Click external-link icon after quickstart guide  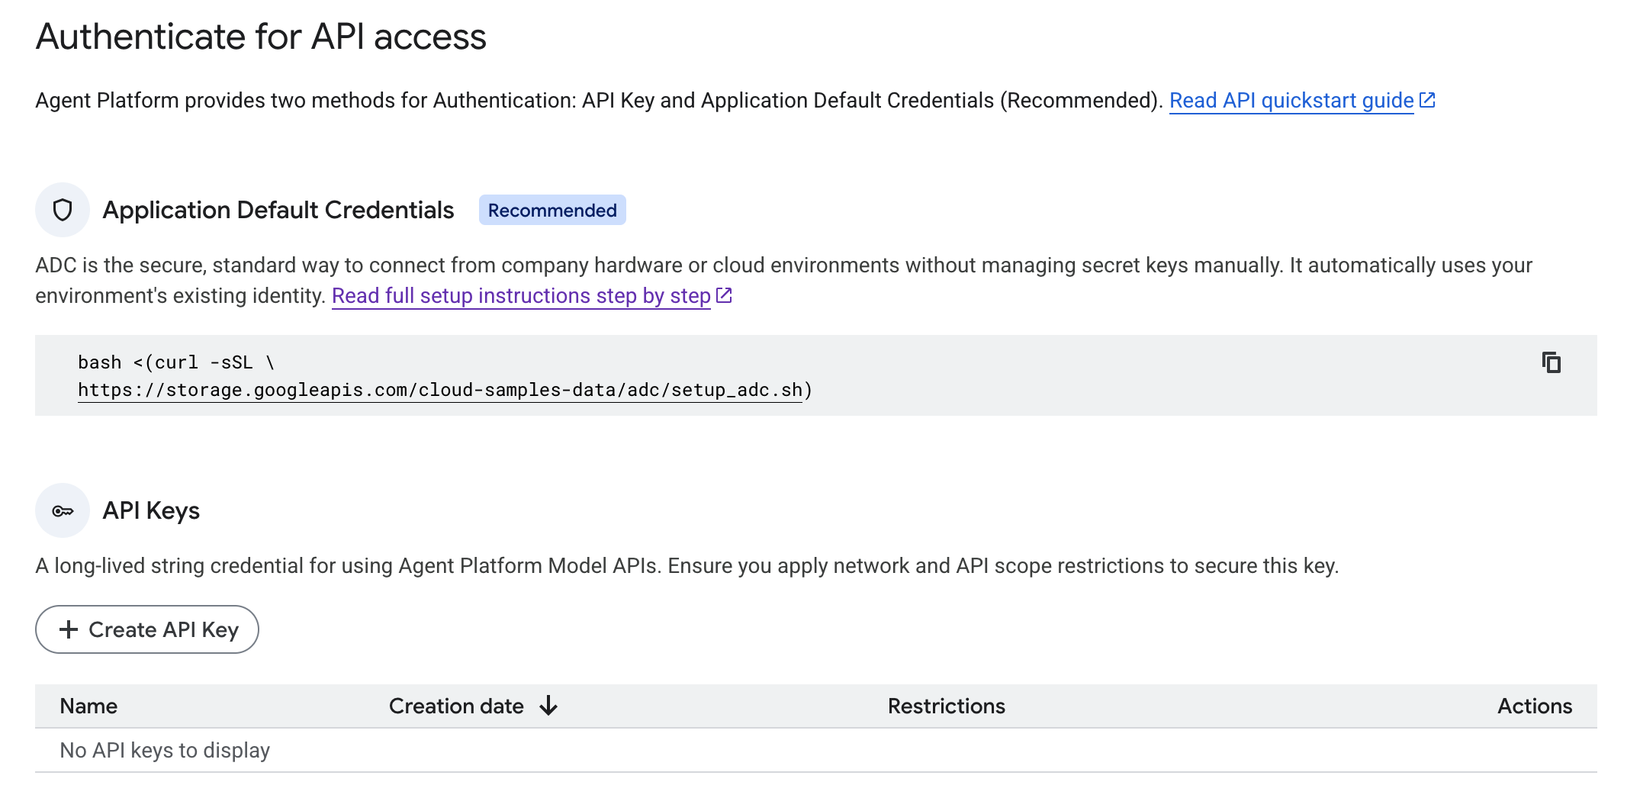click(1427, 100)
